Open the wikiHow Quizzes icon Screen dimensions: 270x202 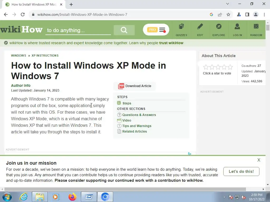click(181, 30)
